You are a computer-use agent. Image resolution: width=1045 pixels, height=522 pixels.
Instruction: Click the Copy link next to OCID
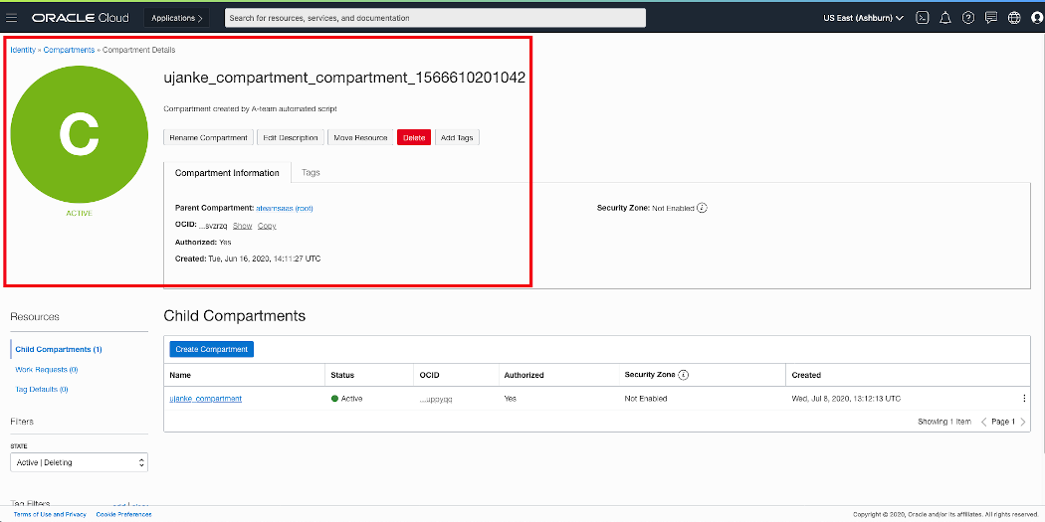(267, 226)
